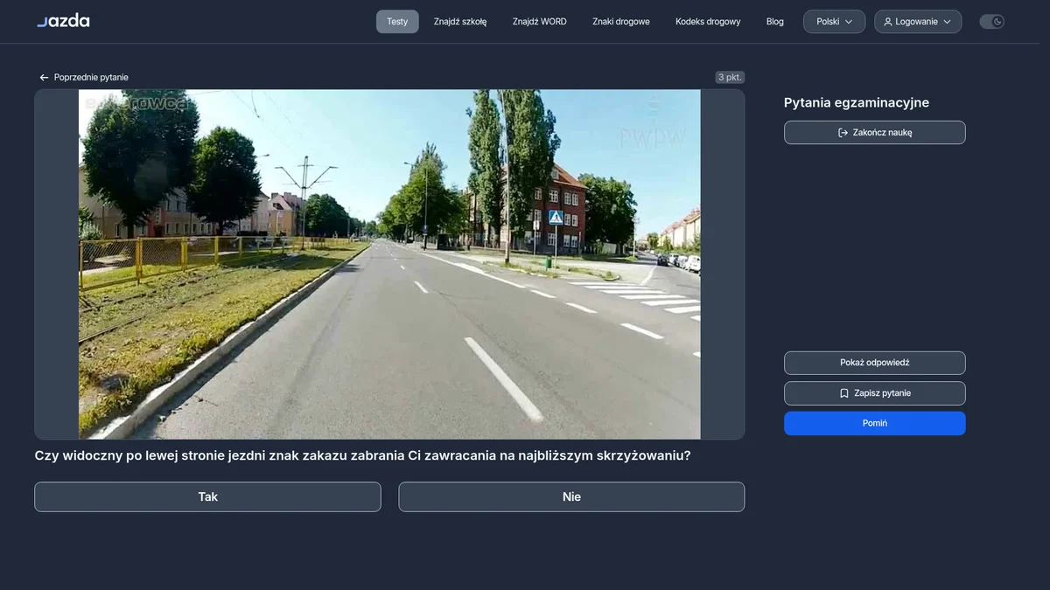The height and width of the screenshot is (590, 1050).
Task: Answer Nie
Action: coord(571,496)
